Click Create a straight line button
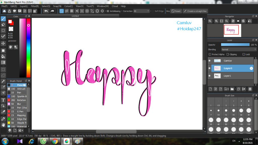258x145 pixels. point(195,11)
